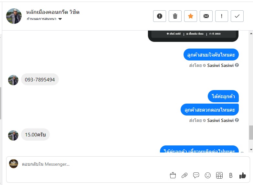Toggle the orange star follow-up marker
The image size is (253, 185).
[x=191, y=16]
